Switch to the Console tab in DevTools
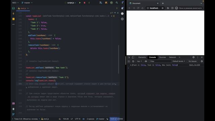Screen dimensions: 215x121 153,57
